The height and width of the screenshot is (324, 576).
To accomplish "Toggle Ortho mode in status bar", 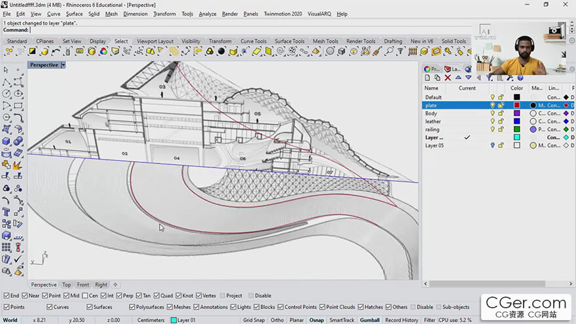I will (x=277, y=320).
